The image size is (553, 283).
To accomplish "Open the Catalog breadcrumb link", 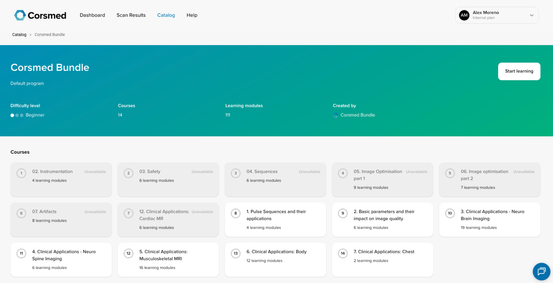I will (x=19, y=34).
